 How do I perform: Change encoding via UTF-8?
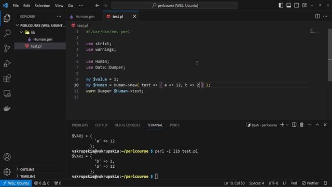coord(273,183)
